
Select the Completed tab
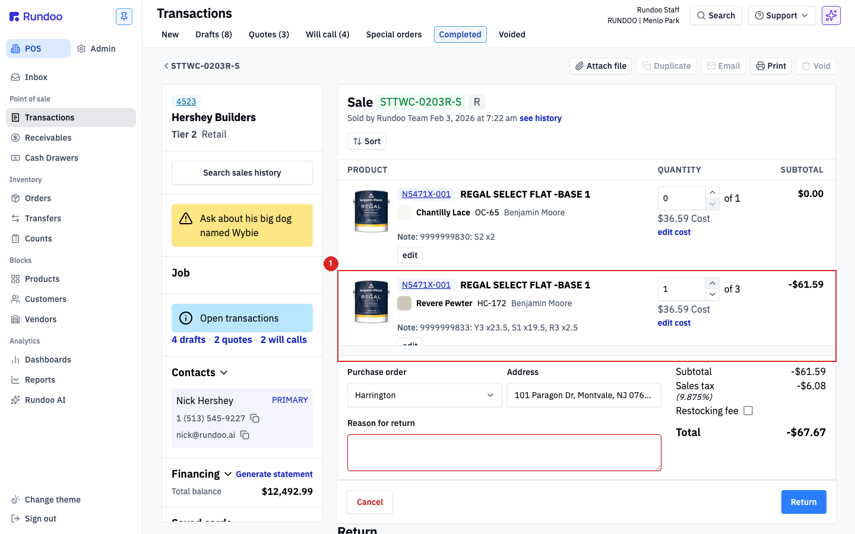click(x=460, y=34)
